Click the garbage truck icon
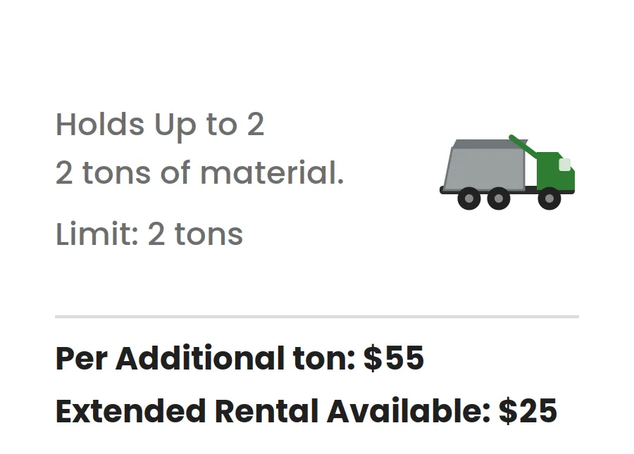Viewport: 634px width, 454px height. click(507, 172)
